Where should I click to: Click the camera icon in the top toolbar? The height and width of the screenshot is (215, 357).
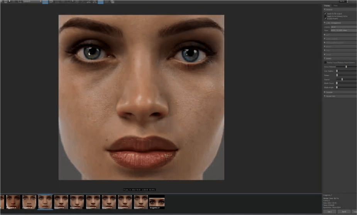click(51, 2)
